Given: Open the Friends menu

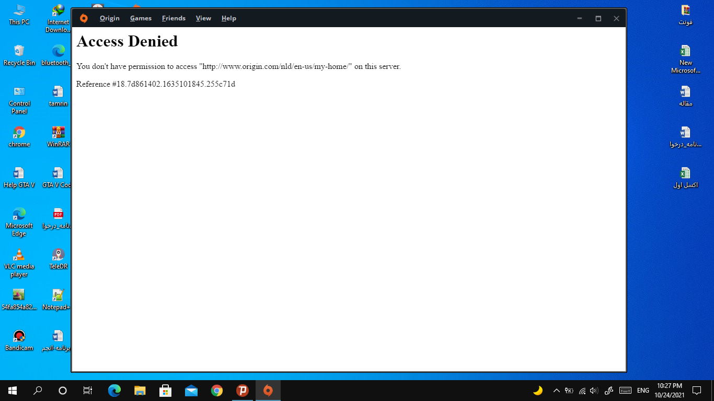Looking at the screenshot, I should point(174,18).
